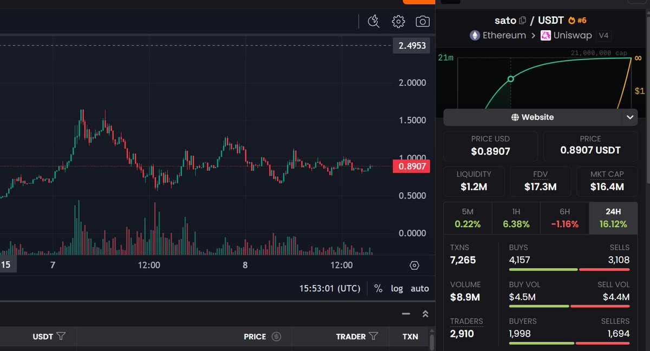Click the trending fire icon #6

click(x=577, y=21)
